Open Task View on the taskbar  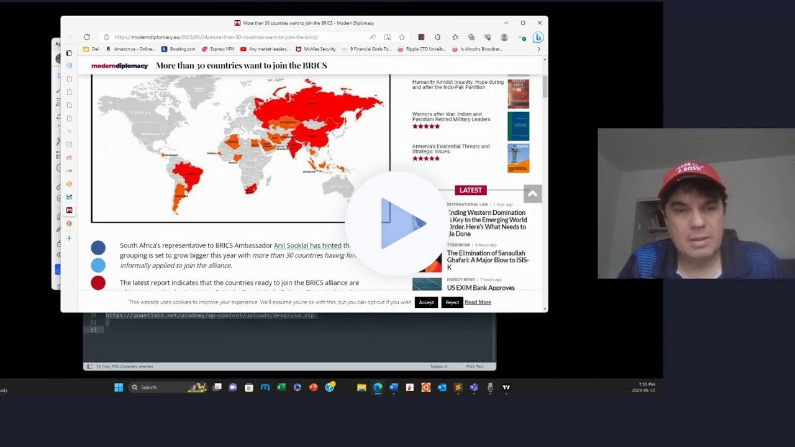(217, 387)
